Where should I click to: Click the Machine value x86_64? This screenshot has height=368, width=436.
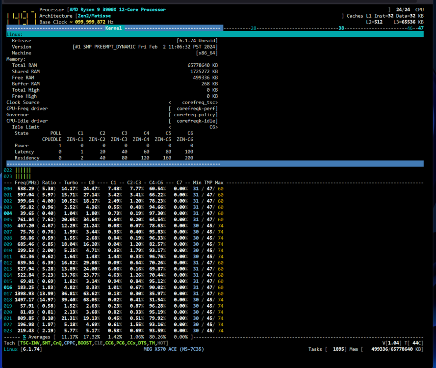207,53
